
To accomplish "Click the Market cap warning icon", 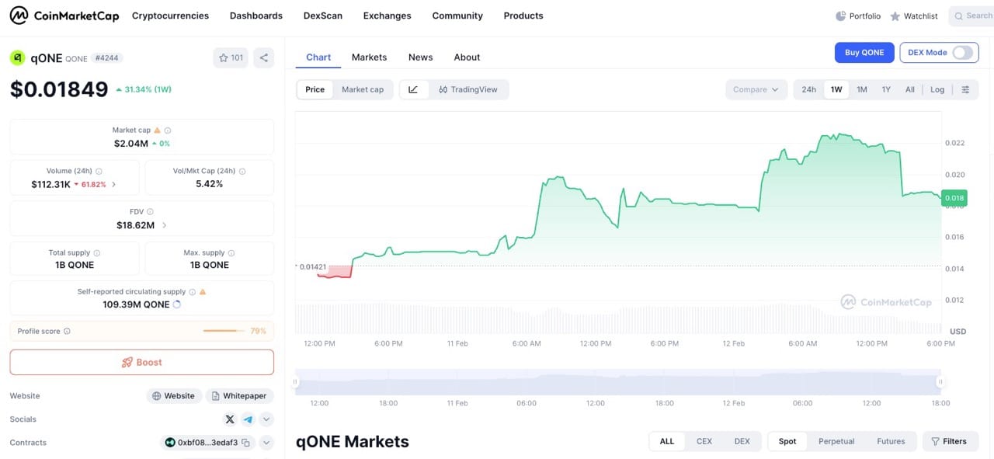I will pyautogui.click(x=158, y=130).
